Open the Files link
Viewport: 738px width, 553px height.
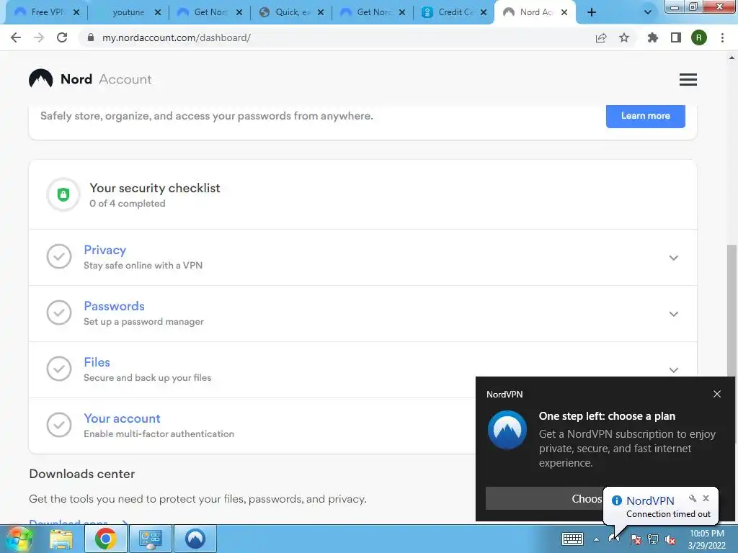click(x=97, y=362)
